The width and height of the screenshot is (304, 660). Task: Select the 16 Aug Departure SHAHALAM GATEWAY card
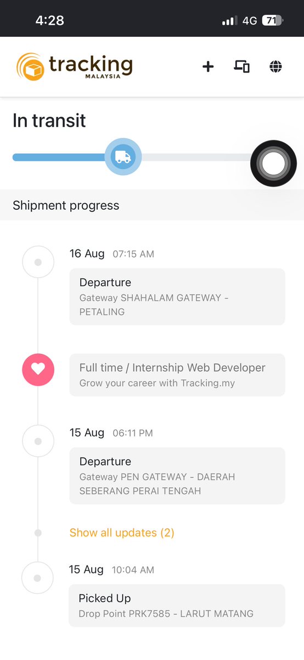pos(177,296)
